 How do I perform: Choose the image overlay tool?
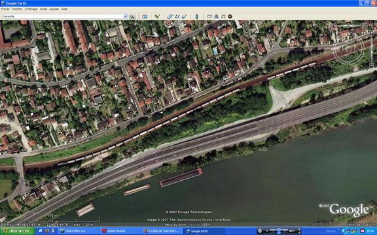click(x=184, y=16)
